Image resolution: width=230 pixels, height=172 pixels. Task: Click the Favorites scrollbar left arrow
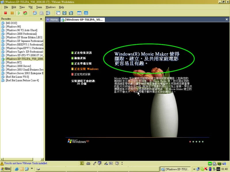tap(2, 159)
